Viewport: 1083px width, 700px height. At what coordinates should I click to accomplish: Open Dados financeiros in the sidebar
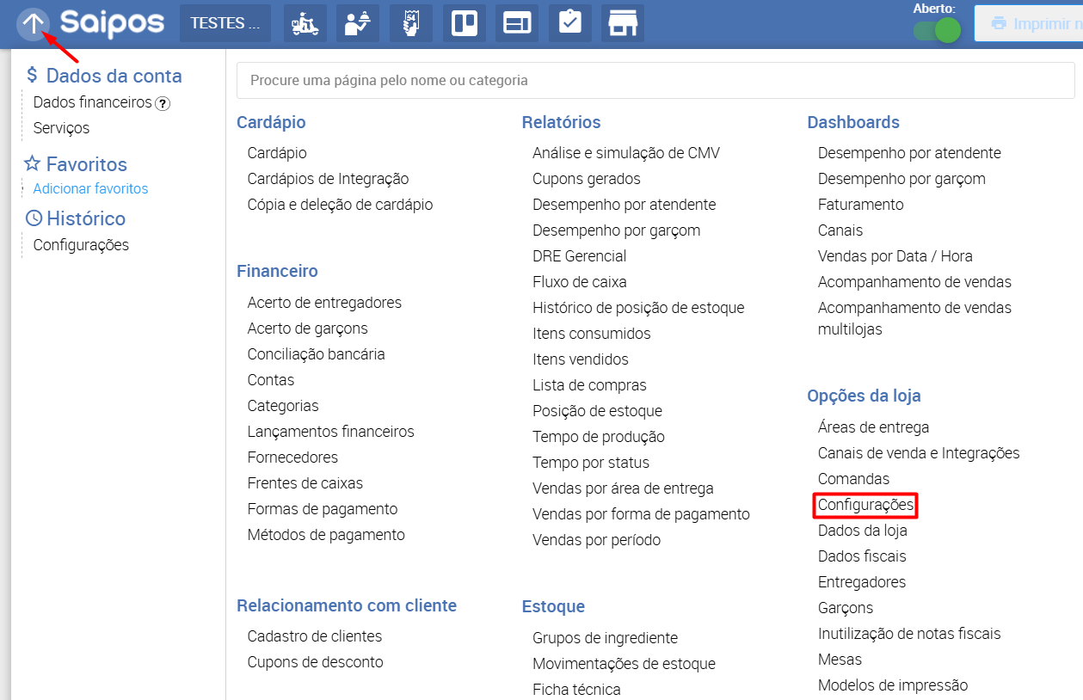(x=92, y=102)
